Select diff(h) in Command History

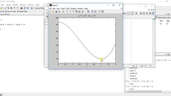pyautogui.click(x=134, y=79)
